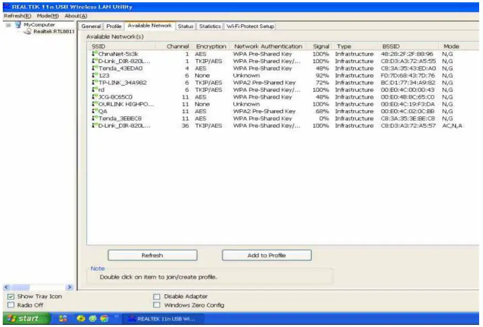
Task: Click the WPA2 Pre-Shared Key cell for QA
Action: [x=264, y=111]
